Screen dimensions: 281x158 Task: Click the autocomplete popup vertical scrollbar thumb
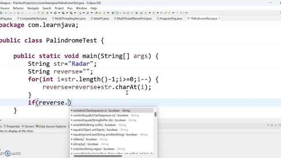[x=155, y=114]
